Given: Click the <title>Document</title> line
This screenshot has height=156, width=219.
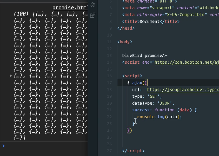Looking at the screenshot, I should 151,22.
